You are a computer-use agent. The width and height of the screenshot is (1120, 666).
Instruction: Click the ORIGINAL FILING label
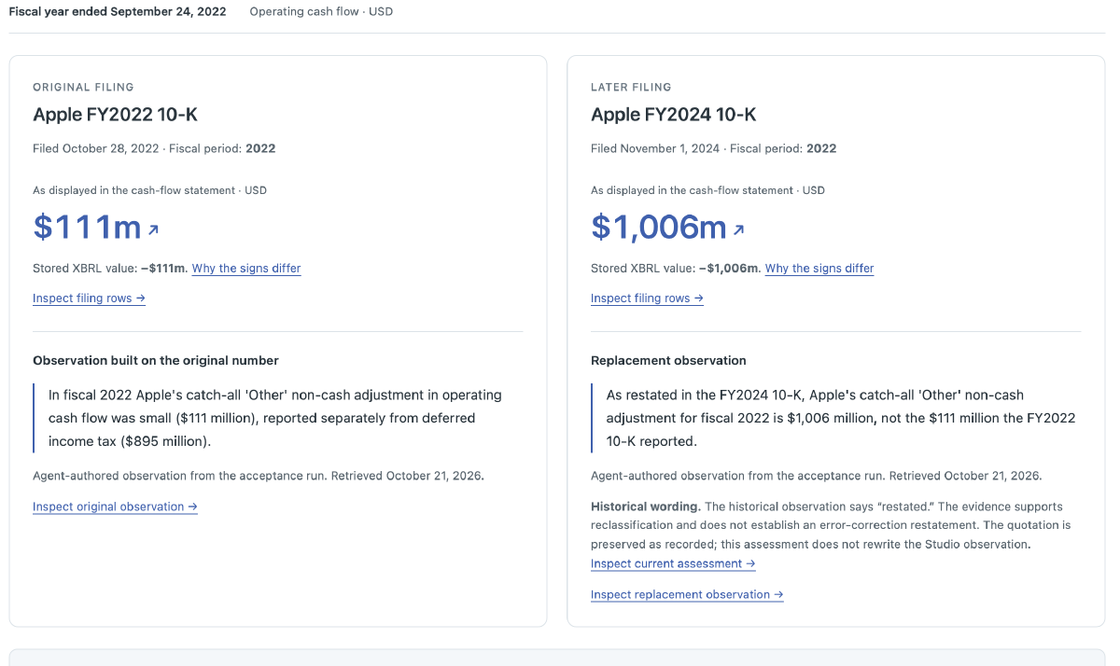tap(83, 87)
